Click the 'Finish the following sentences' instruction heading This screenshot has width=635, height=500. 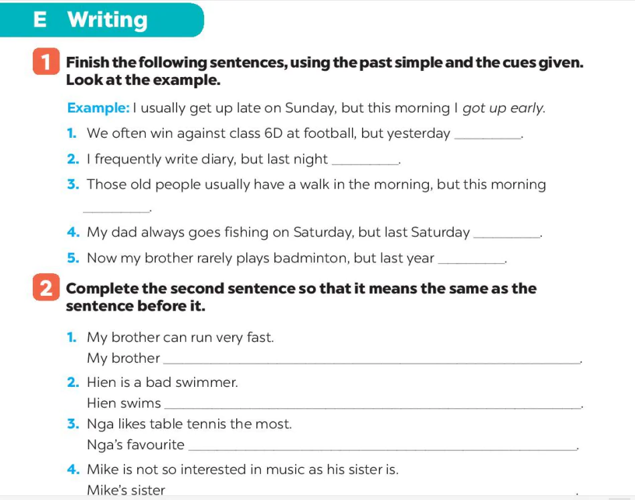[x=325, y=71]
